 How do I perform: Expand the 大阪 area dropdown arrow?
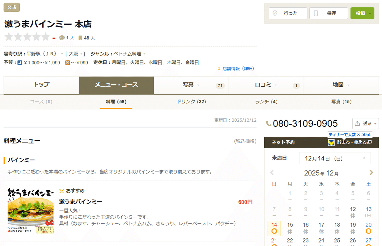pos(81,54)
